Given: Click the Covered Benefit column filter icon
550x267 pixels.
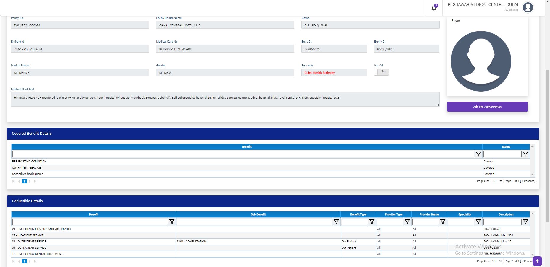Looking at the screenshot, I should click(x=478, y=154).
